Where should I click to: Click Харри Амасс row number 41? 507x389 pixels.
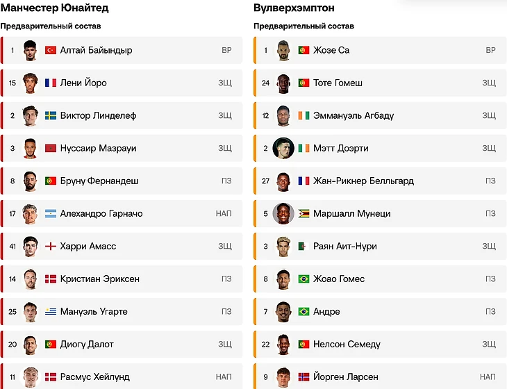13,247
